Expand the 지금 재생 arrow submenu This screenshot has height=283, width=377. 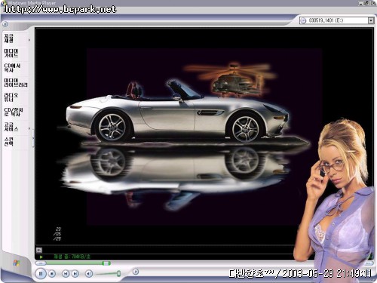[29, 40]
